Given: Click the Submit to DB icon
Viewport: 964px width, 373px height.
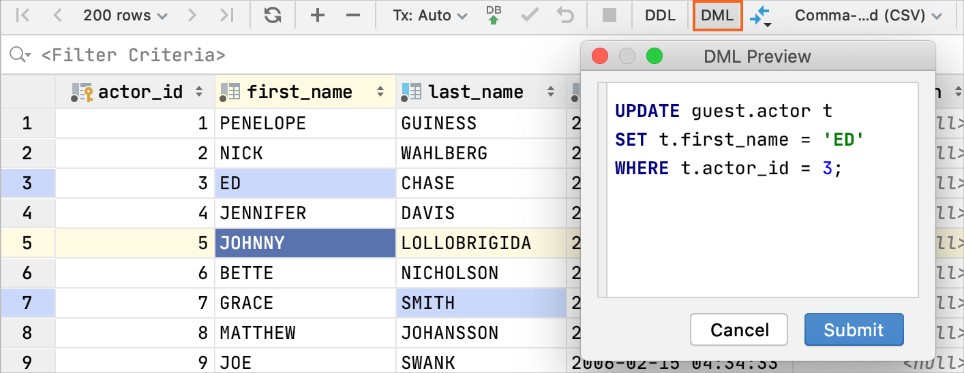Looking at the screenshot, I should point(493,16).
